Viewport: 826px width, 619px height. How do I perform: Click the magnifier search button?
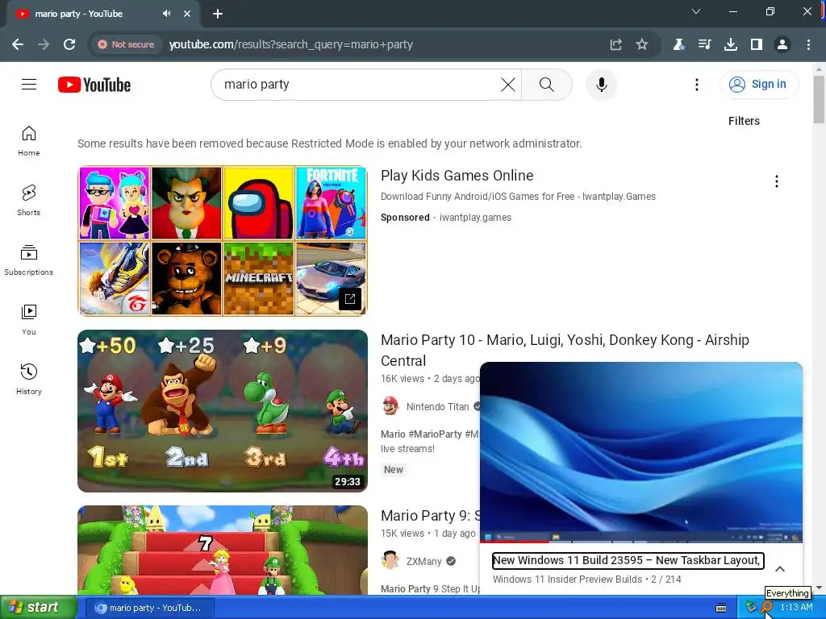pyautogui.click(x=547, y=84)
